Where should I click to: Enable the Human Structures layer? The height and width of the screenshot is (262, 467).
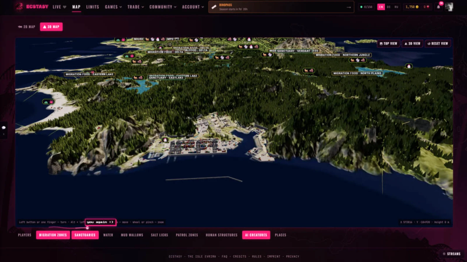click(222, 235)
